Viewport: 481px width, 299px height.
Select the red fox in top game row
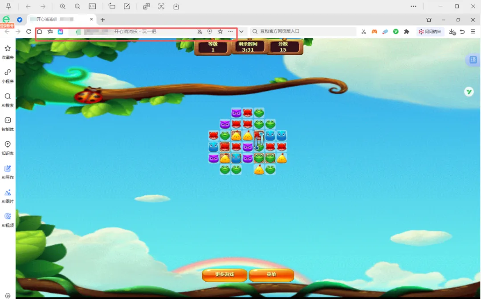point(248,113)
